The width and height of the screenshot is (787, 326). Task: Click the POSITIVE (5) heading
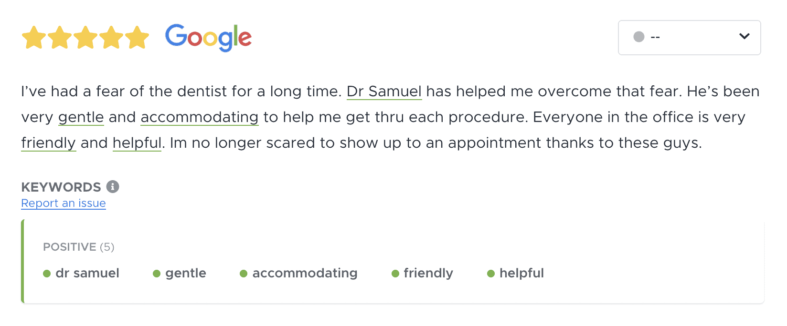pos(79,247)
